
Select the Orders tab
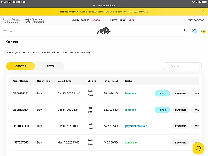coord(21,66)
